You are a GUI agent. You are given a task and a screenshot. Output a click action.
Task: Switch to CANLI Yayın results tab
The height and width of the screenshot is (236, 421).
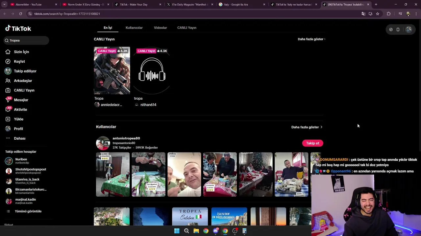[187, 28]
